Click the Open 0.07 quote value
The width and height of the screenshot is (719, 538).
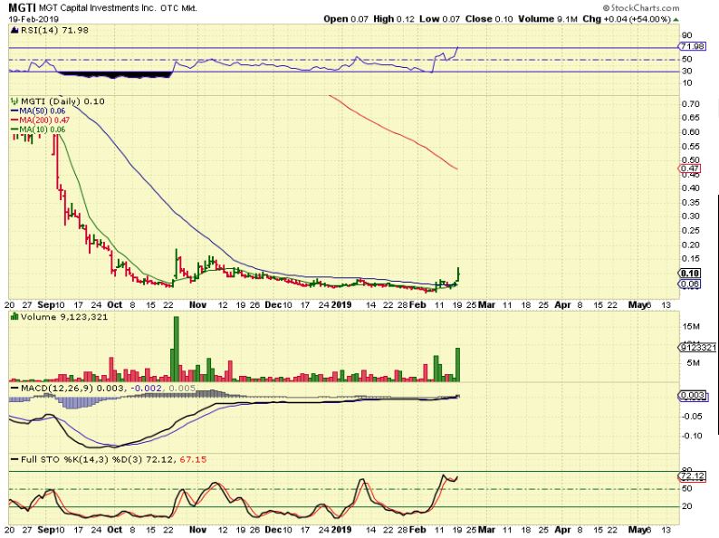[346, 19]
